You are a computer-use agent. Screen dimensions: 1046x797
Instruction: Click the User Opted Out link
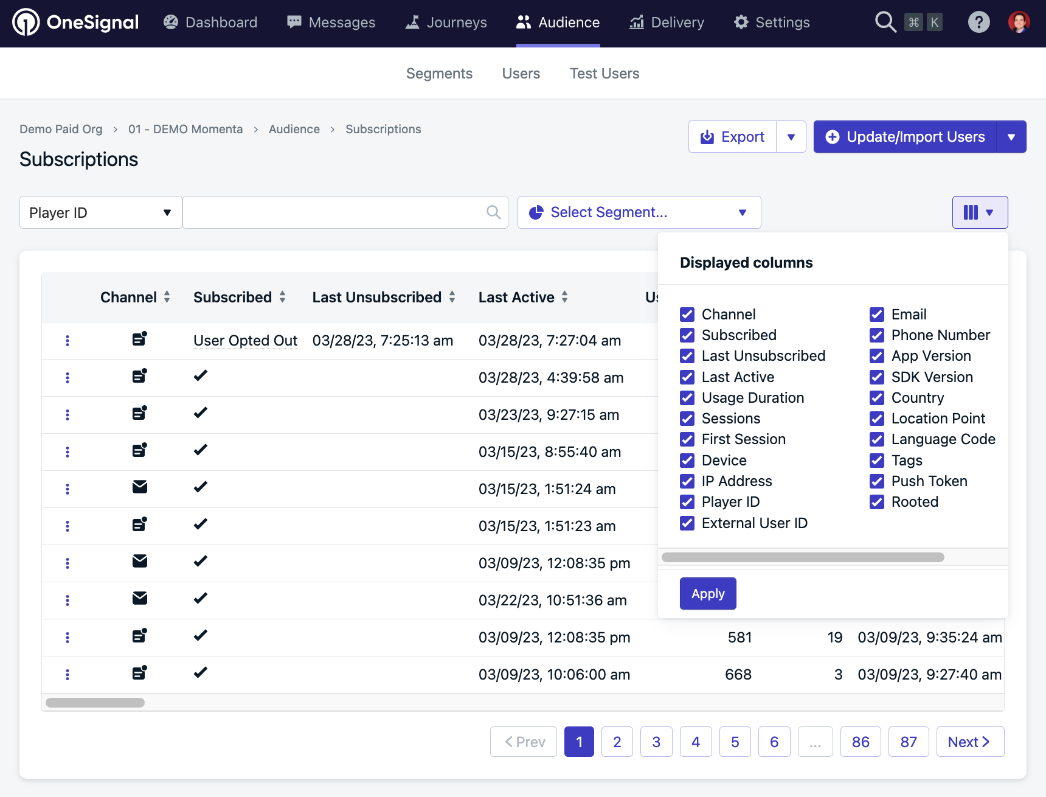(245, 341)
